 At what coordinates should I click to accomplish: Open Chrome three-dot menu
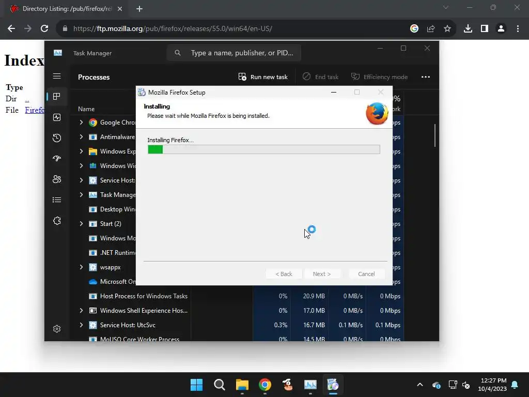[x=518, y=29]
